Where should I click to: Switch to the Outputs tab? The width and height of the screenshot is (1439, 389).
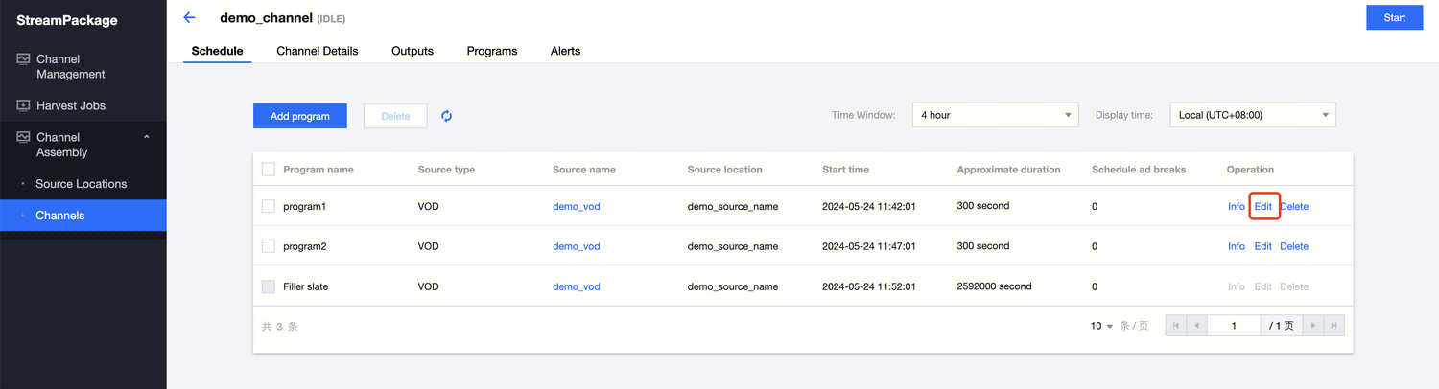[x=413, y=51]
